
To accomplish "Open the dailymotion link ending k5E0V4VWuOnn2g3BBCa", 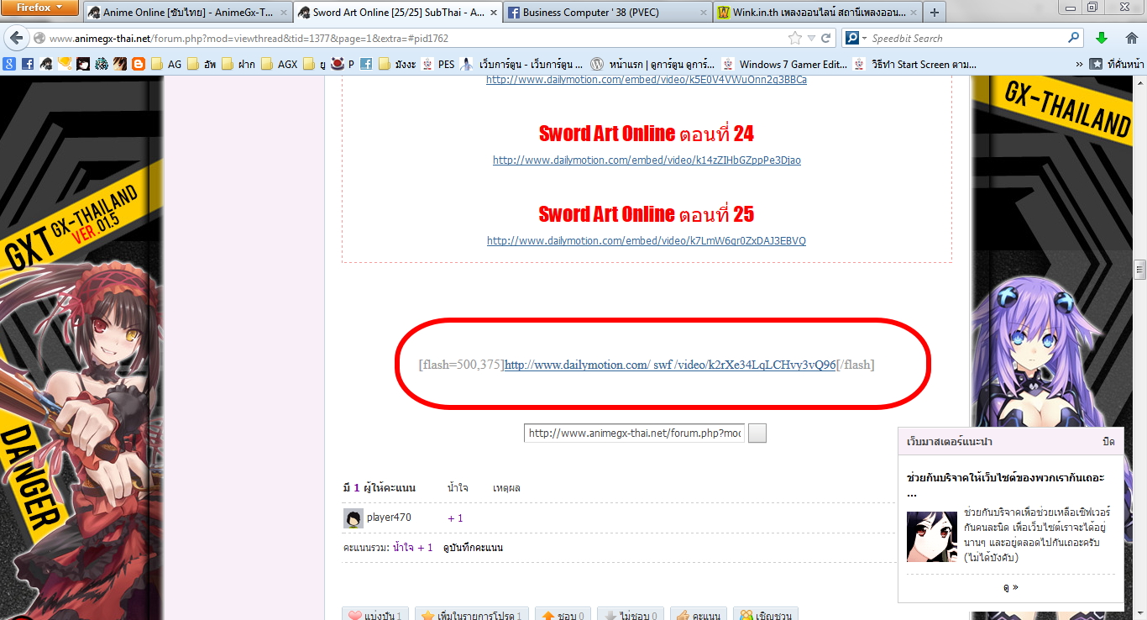I will pyautogui.click(x=647, y=80).
